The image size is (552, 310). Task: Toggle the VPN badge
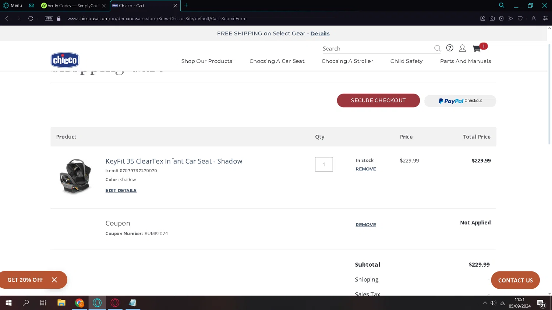pyautogui.click(x=49, y=18)
